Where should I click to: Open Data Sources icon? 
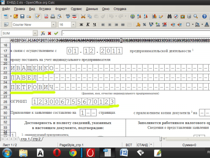click(x=189, y=16)
